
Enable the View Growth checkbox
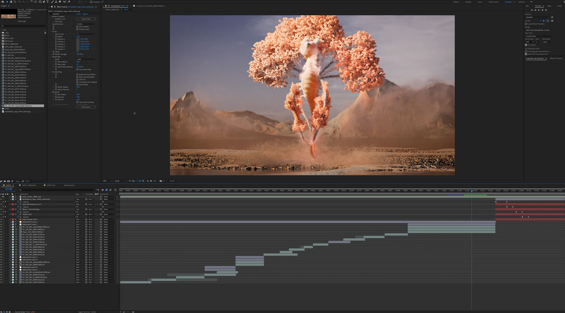[77, 27]
